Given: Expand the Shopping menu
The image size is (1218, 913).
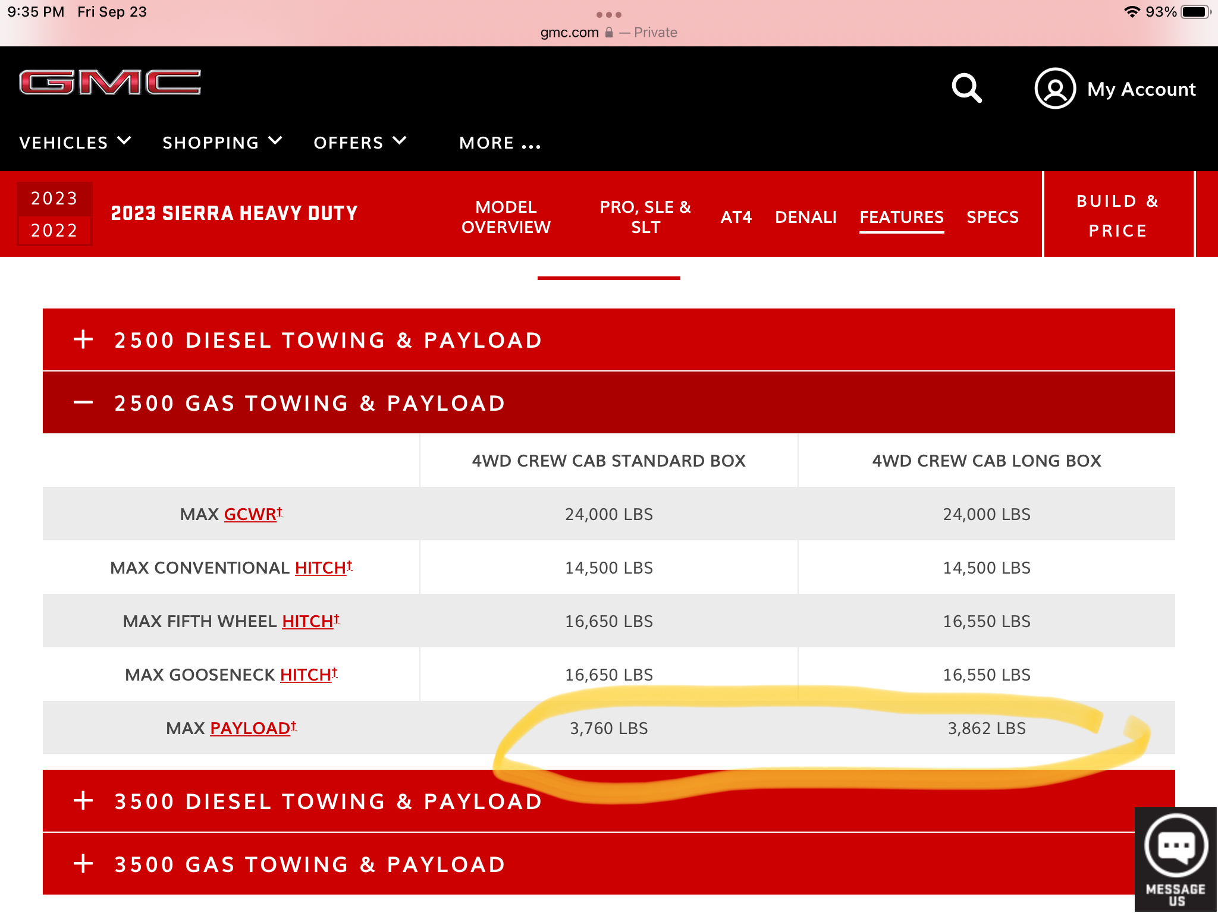Looking at the screenshot, I should 222,143.
